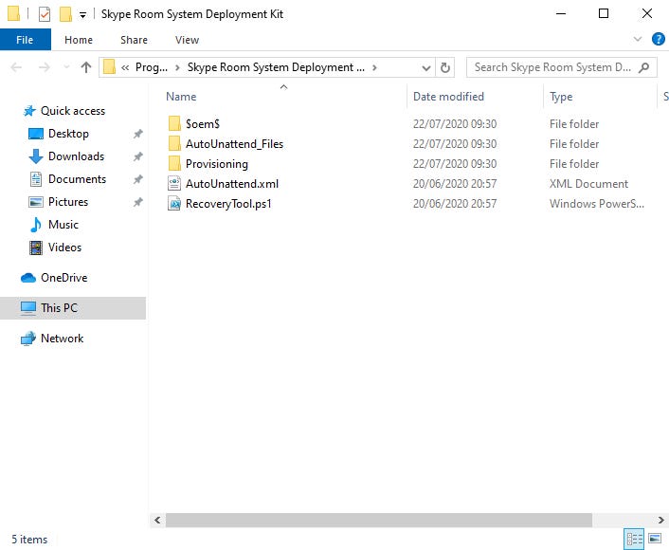Click the pin icon next to Desktop
669x550 pixels.
[x=137, y=134]
